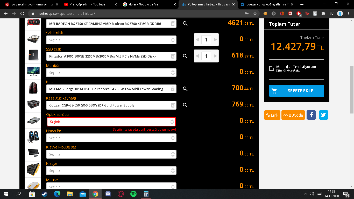Image resolution: width=354 pixels, height=199 pixels.
Task: Add build to cart with SEPETE EKLE
Action: [x=297, y=91]
